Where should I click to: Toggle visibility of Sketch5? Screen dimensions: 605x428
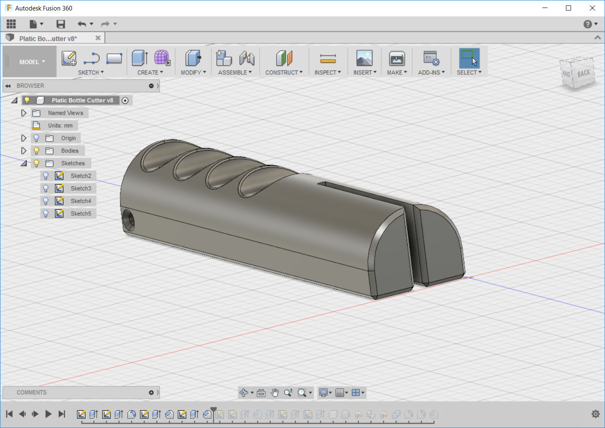point(45,213)
